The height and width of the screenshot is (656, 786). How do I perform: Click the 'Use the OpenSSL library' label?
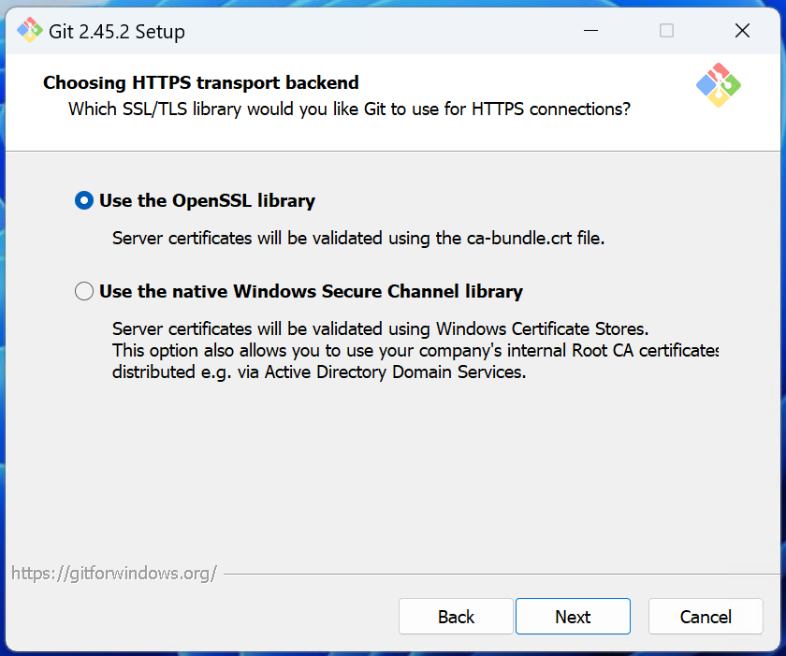point(207,200)
